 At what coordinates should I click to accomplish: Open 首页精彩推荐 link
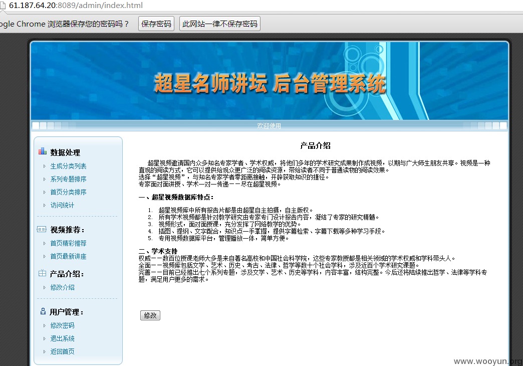click(x=68, y=243)
